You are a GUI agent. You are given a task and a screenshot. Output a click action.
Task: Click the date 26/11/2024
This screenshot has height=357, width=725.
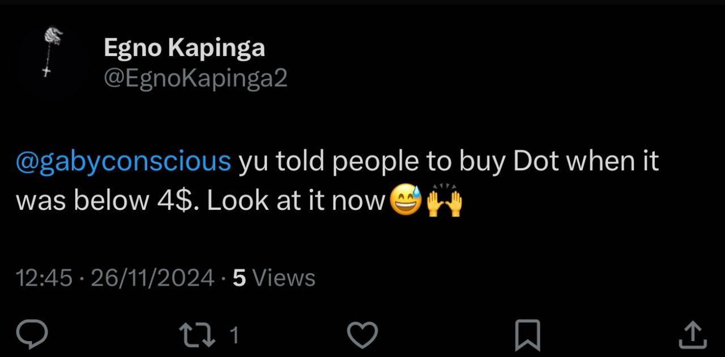pos(152,278)
